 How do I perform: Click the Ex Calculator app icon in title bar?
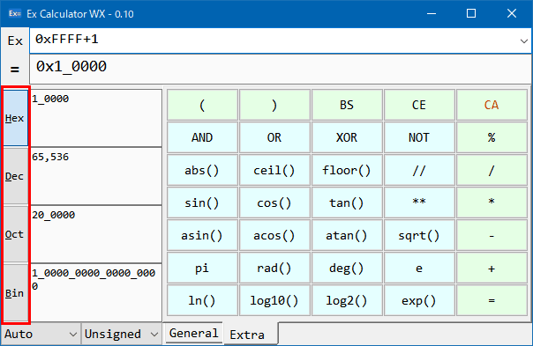point(15,13)
